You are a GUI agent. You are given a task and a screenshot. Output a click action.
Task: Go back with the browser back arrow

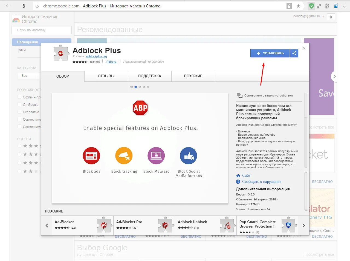pyautogui.click(x=8, y=6)
